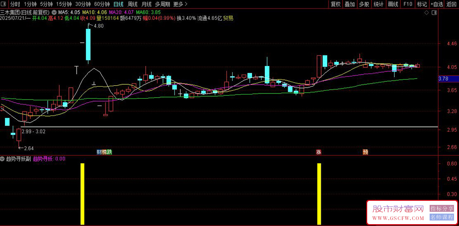Image resolution: width=459 pixels, height=226 pixels.
Task: Select the 1分钟 period tab
Action: [x=30, y=4]
